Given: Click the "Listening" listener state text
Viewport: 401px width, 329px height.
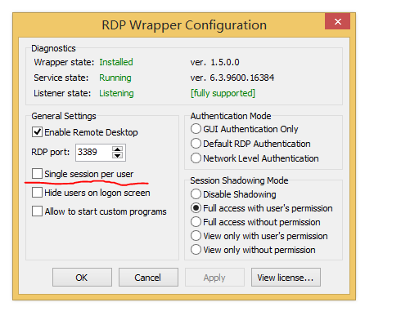Looking at the screenshot, I should (116, 93).
